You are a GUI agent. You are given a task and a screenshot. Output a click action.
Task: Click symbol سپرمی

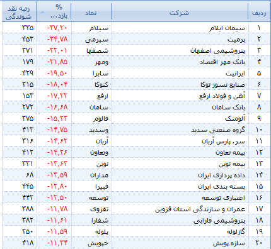(97, 40)
